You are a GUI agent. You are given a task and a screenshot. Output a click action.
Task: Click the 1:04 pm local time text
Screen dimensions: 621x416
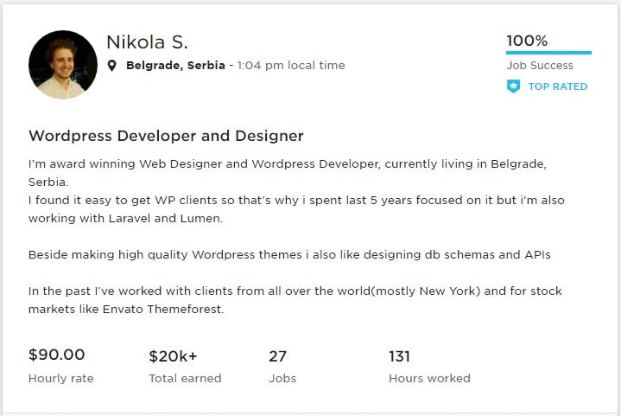pyautogui.click(x=291, y=66)
